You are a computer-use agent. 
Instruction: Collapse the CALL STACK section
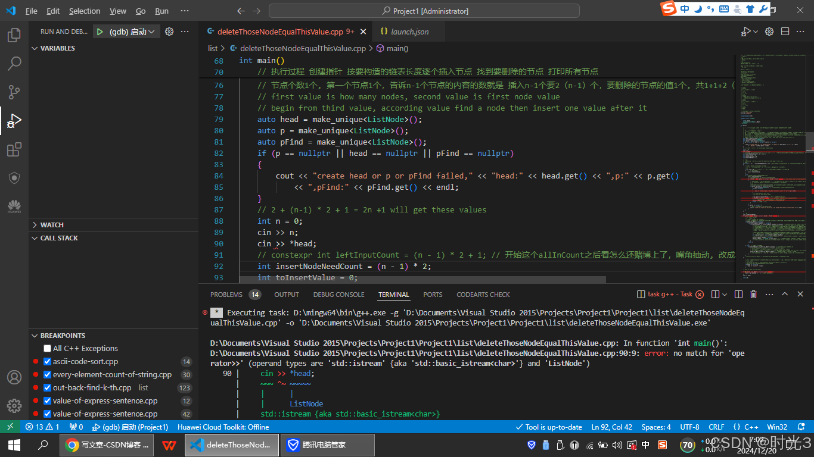click(x=113, y=238)
